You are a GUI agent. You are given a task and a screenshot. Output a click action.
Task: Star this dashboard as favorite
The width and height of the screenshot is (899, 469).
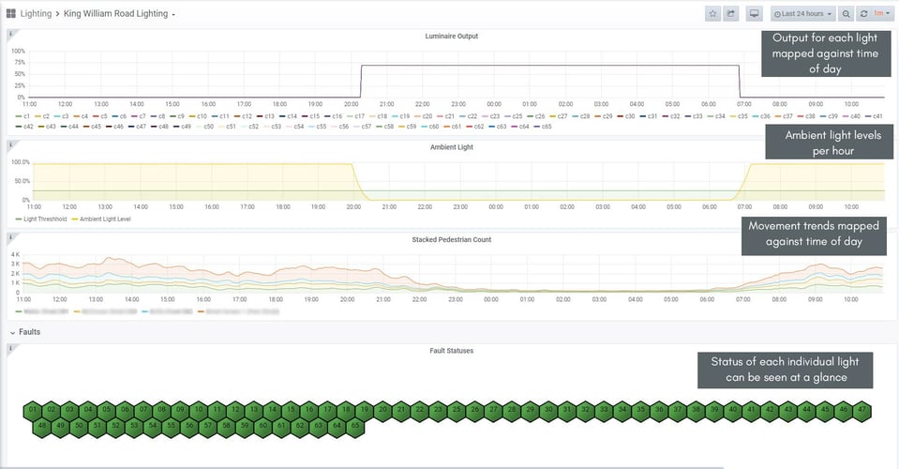point(712,14)
